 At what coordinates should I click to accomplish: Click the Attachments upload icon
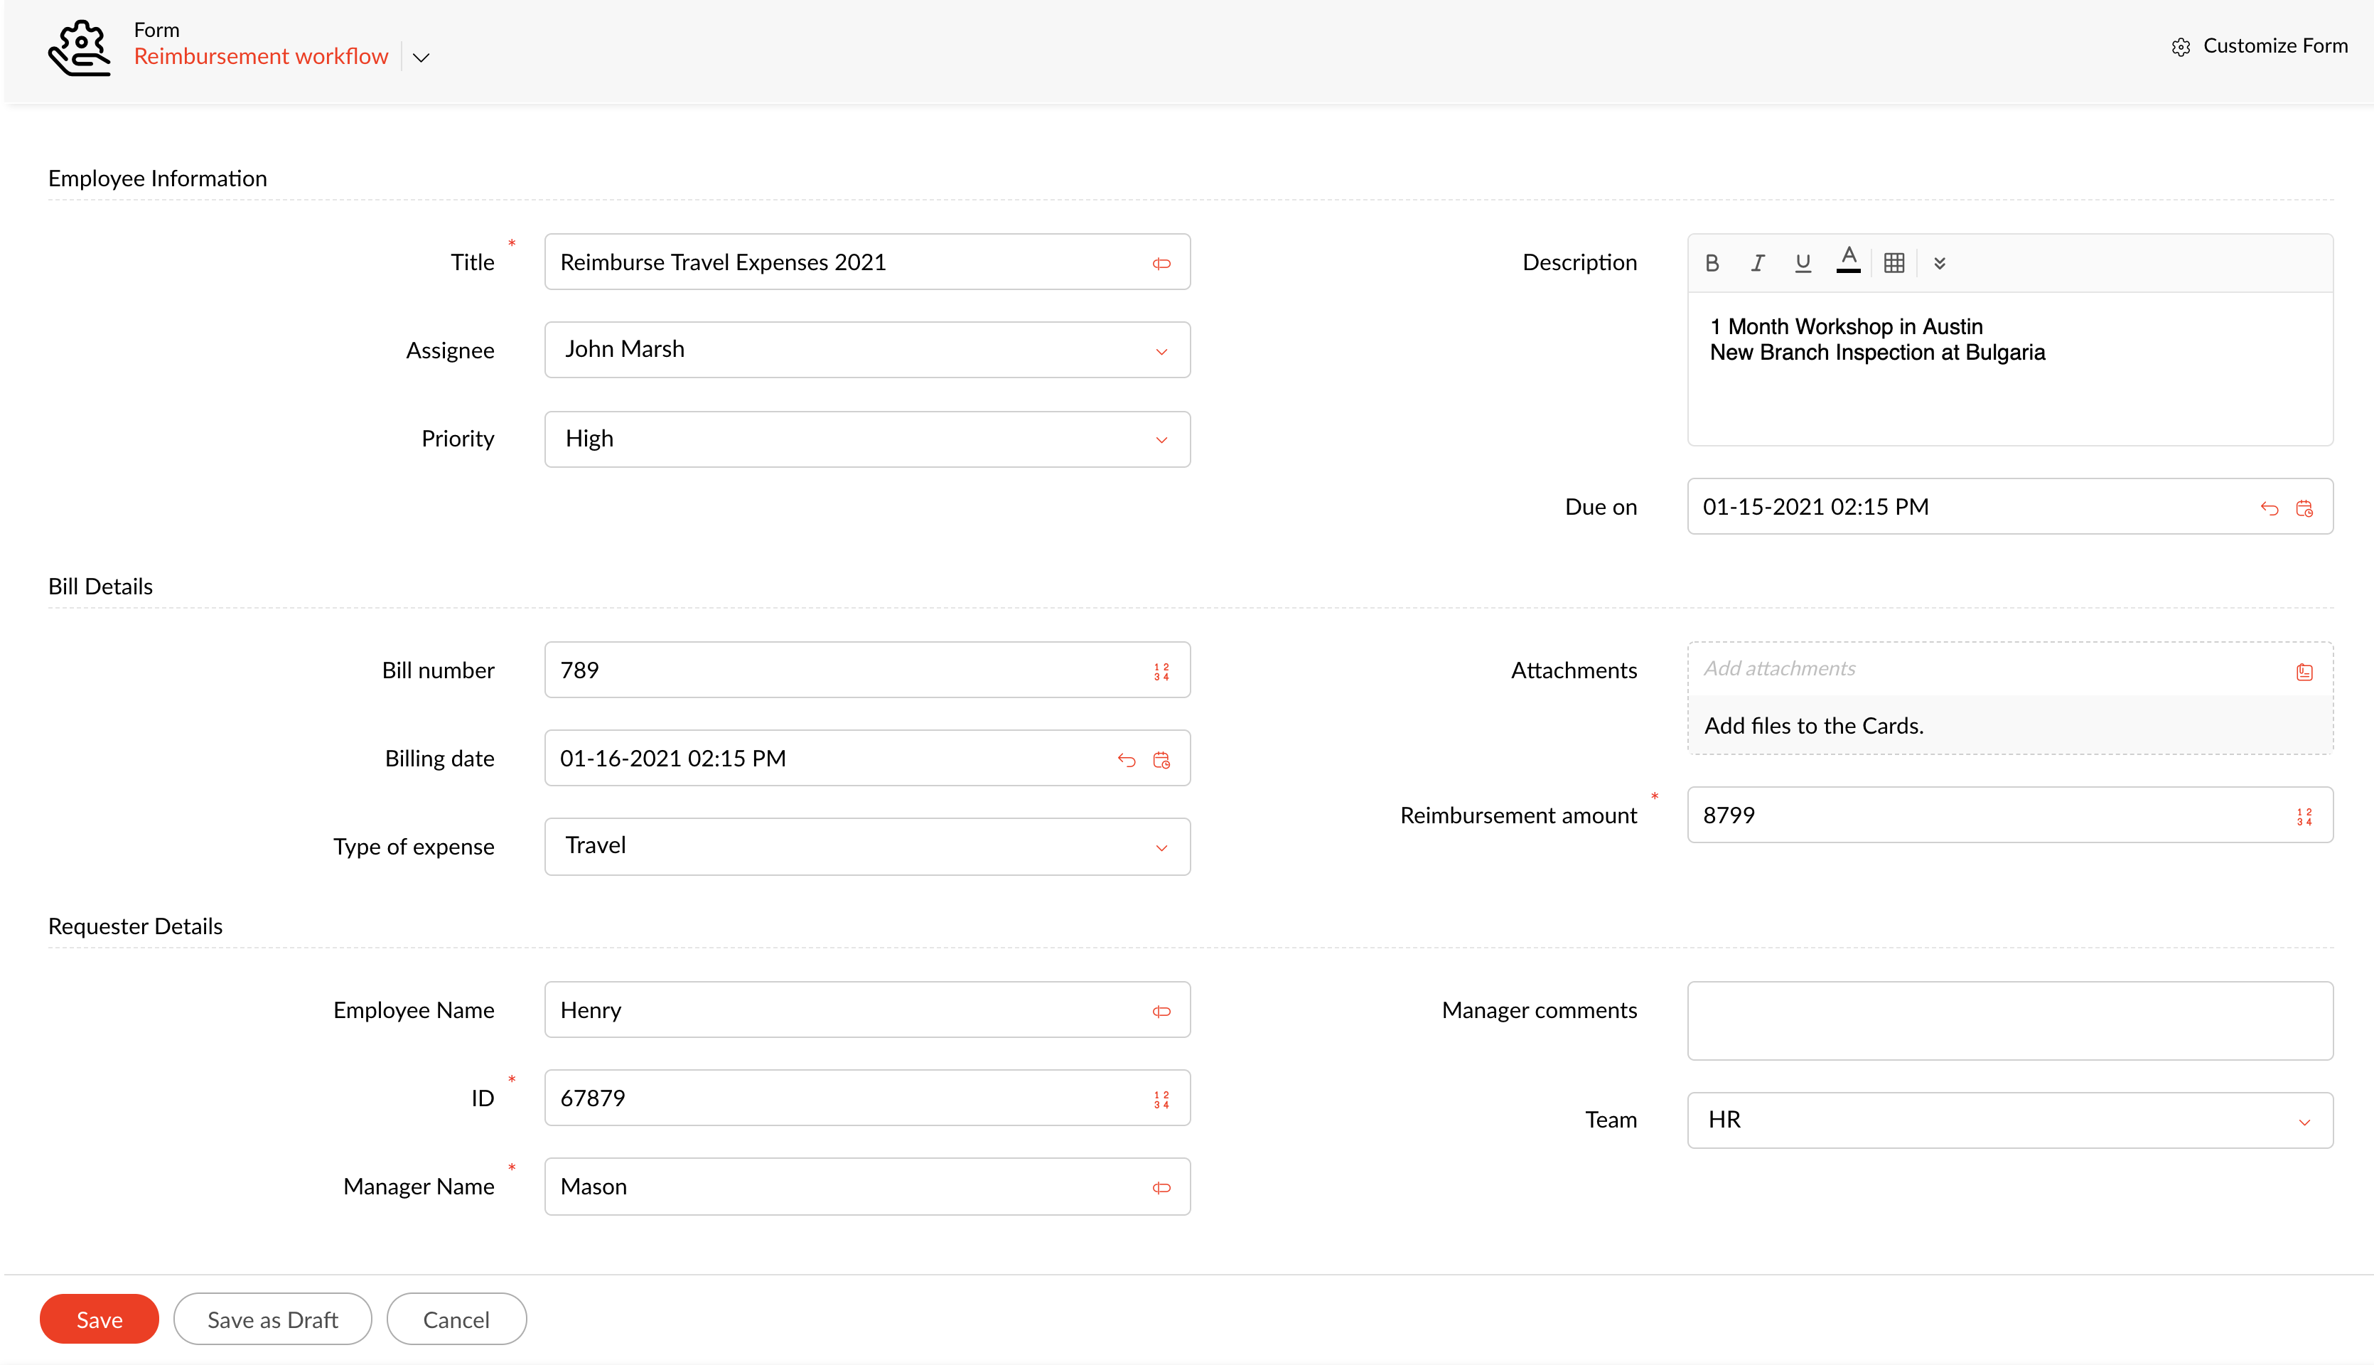tap(2304, 671)
